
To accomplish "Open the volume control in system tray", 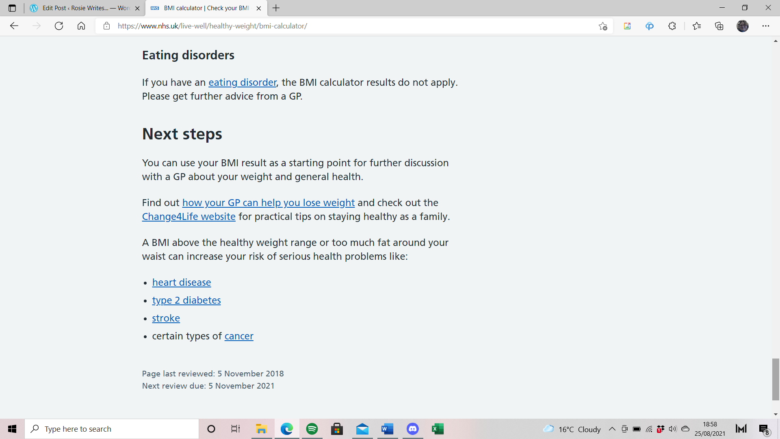I will click(x=672, y=429).
